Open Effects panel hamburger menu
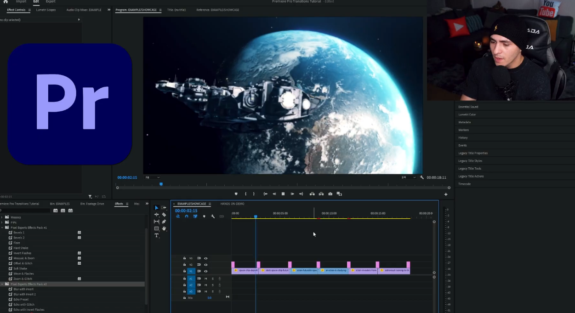This screenshot has width=575, height=313. pyautogui.click(x=126, y=204)
